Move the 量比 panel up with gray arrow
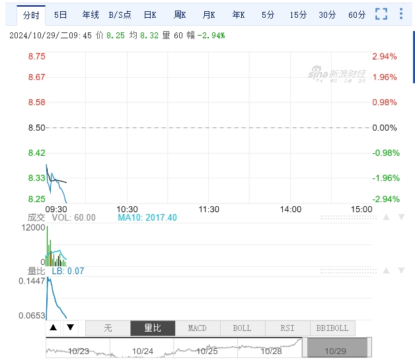This screenshot has width=415, height=362. [x=386, y=270]
